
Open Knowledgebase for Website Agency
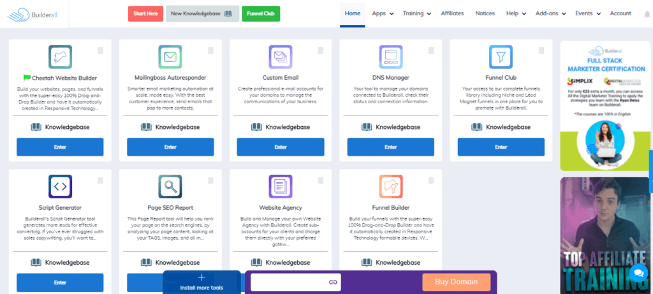(x=281, y=263)
